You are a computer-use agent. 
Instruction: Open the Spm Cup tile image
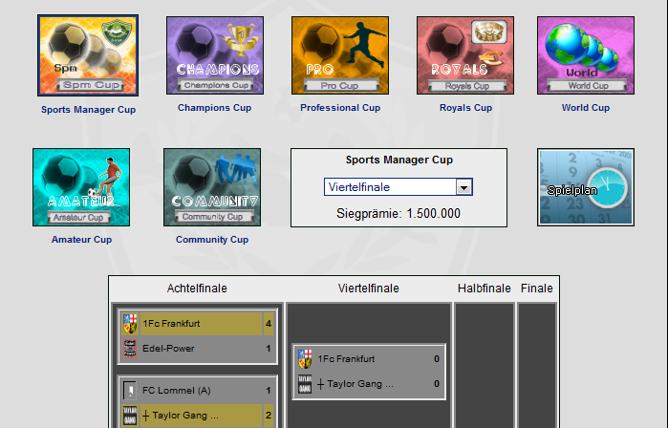click(x=88, y=55)
